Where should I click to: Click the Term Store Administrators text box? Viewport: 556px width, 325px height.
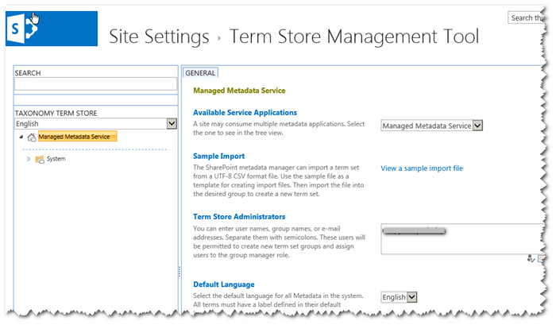462,238
